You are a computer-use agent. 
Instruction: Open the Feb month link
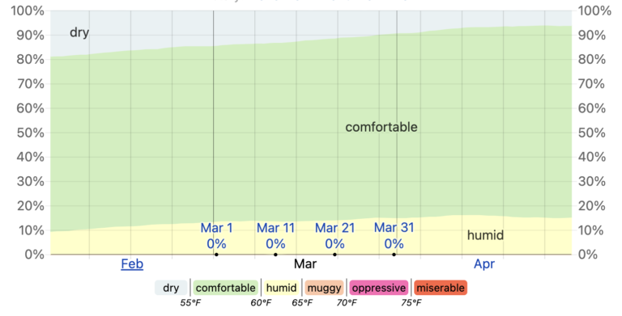(132, 263)
